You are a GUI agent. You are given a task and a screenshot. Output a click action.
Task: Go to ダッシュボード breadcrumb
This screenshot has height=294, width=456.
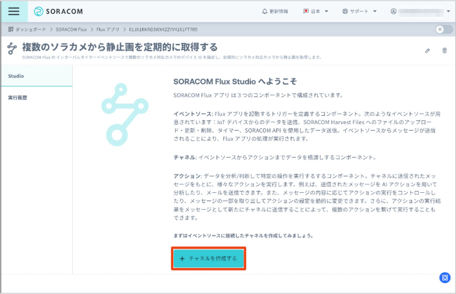pyautogui.click(x=31, y=30)
